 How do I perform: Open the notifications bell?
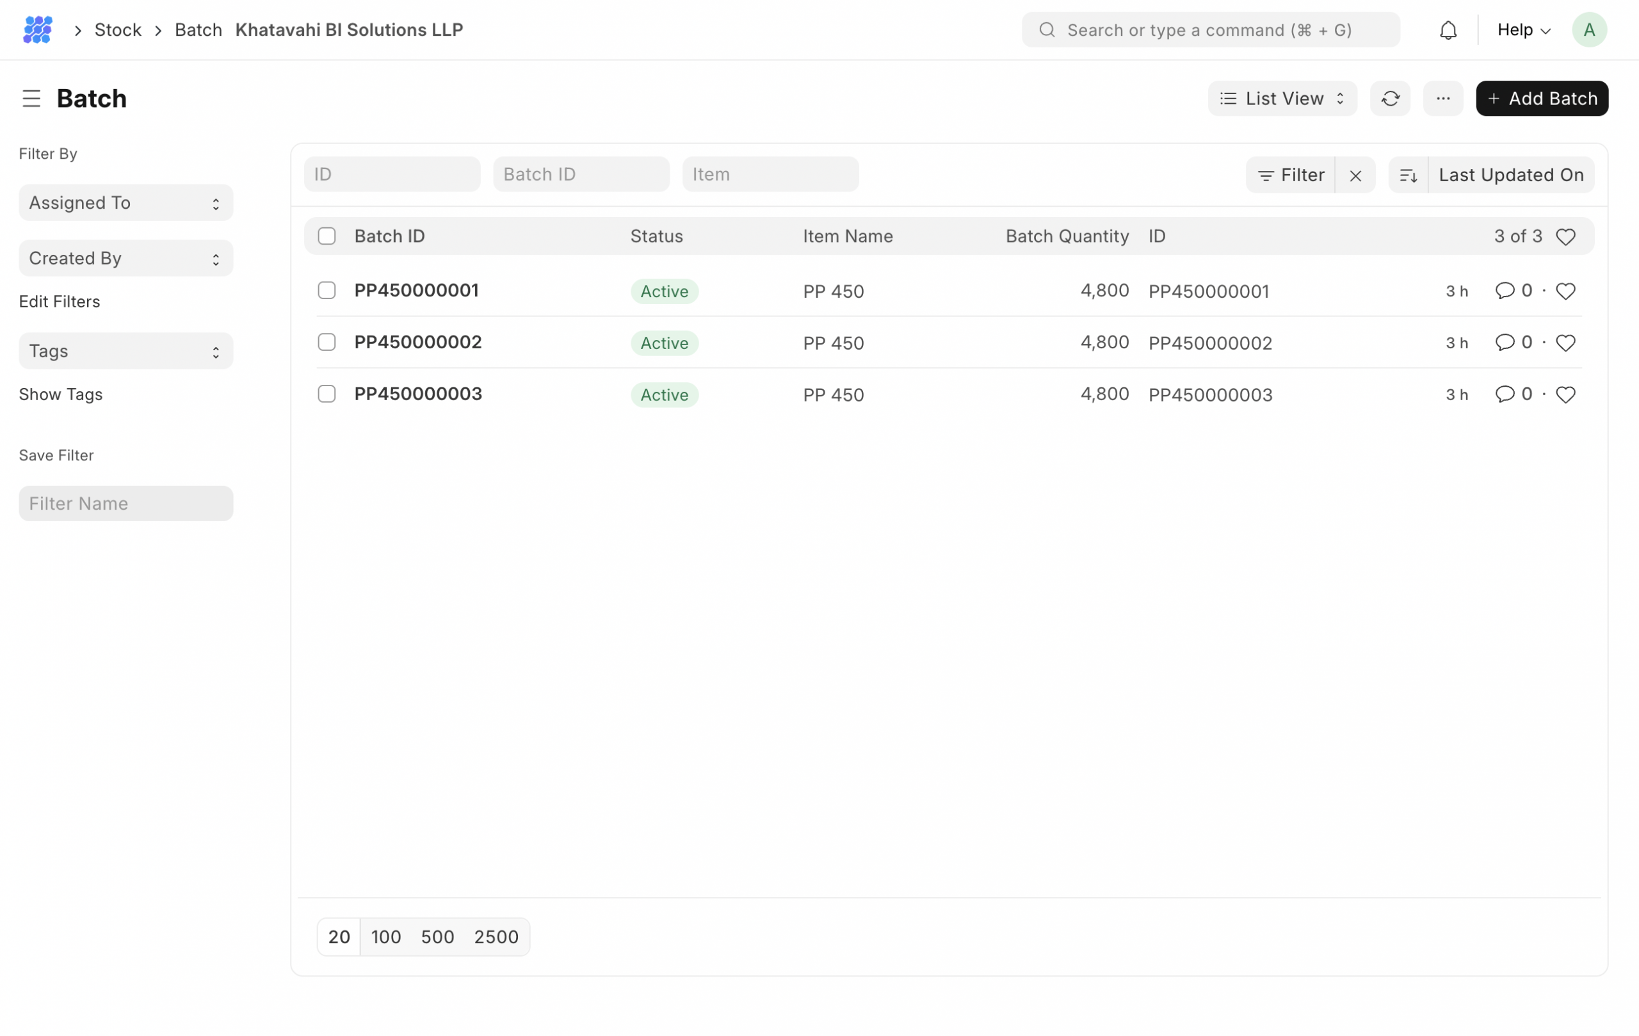[1448, 30]
